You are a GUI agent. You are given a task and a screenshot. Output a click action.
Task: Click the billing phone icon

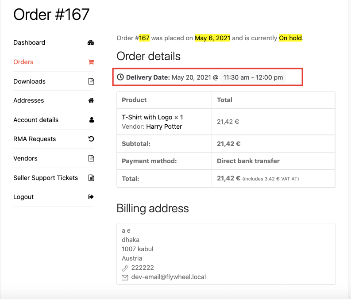coord(125,268)
